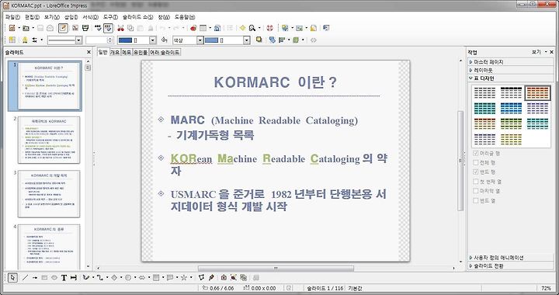Select slide 3 thumbnail KORMARC 의 개발 목적
This screenshot has height=295, width=559.
pyautogui.click(x=49, y=194)
